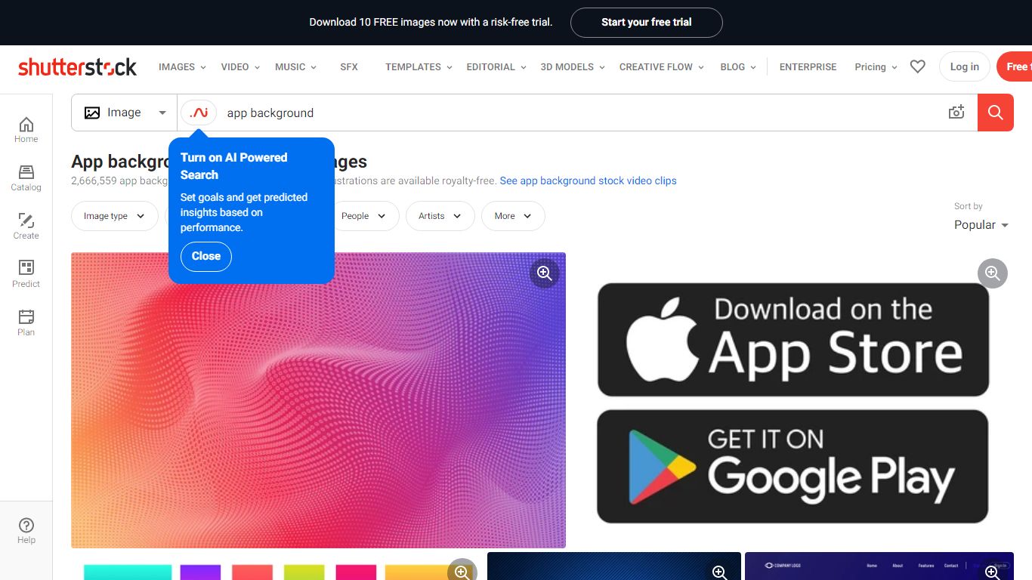Click the red search magnifier button
Image resolution: width=1032 pixels, height=580 pixels.
996,113
